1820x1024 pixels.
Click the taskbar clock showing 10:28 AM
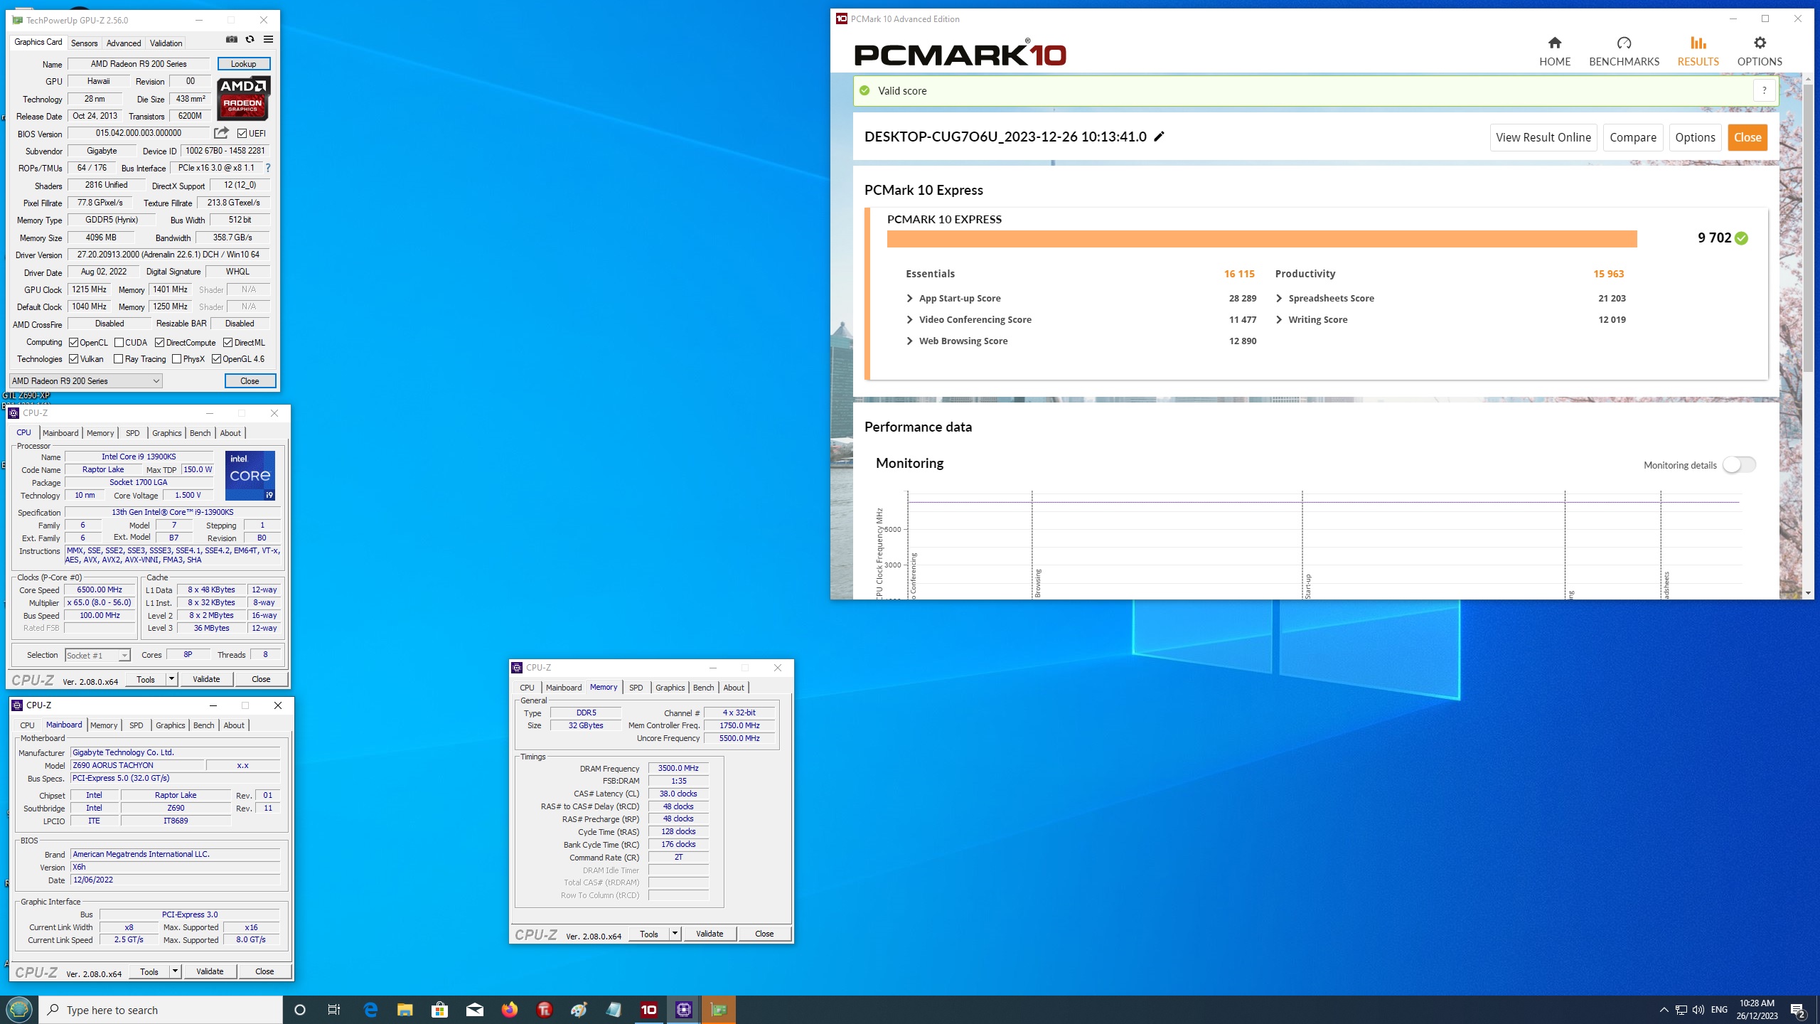point(1757,1010)
